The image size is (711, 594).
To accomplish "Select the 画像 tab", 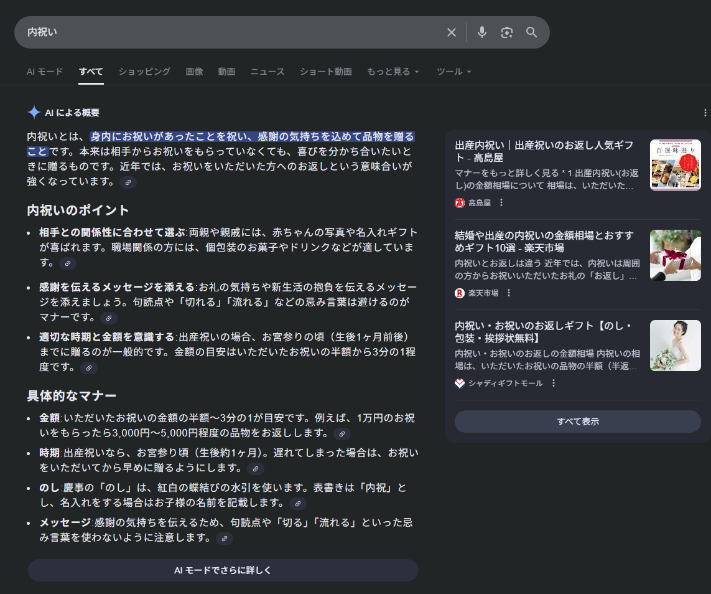I will pyautogui.click(x=194, y=72).
